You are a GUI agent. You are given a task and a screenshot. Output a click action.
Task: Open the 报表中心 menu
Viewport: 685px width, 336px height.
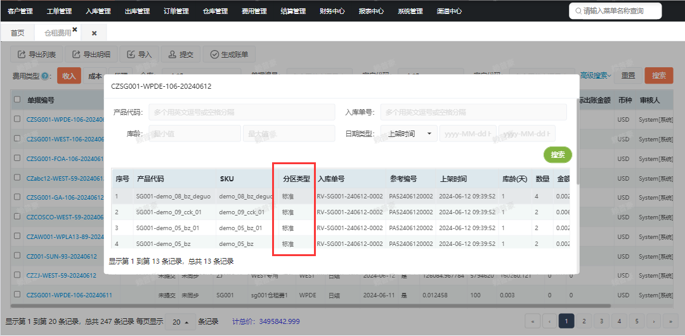(371, 11)
